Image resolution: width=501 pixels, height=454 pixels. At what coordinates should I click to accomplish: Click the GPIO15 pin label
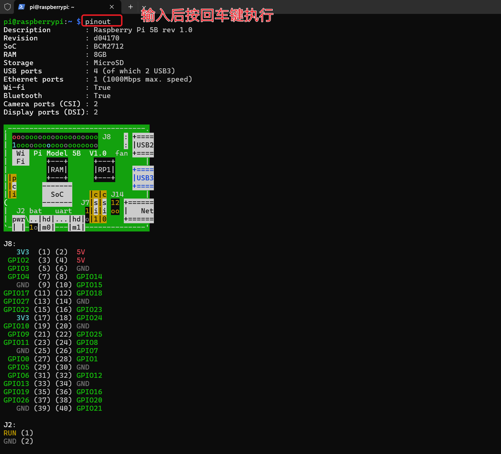(x=89, y=285)
